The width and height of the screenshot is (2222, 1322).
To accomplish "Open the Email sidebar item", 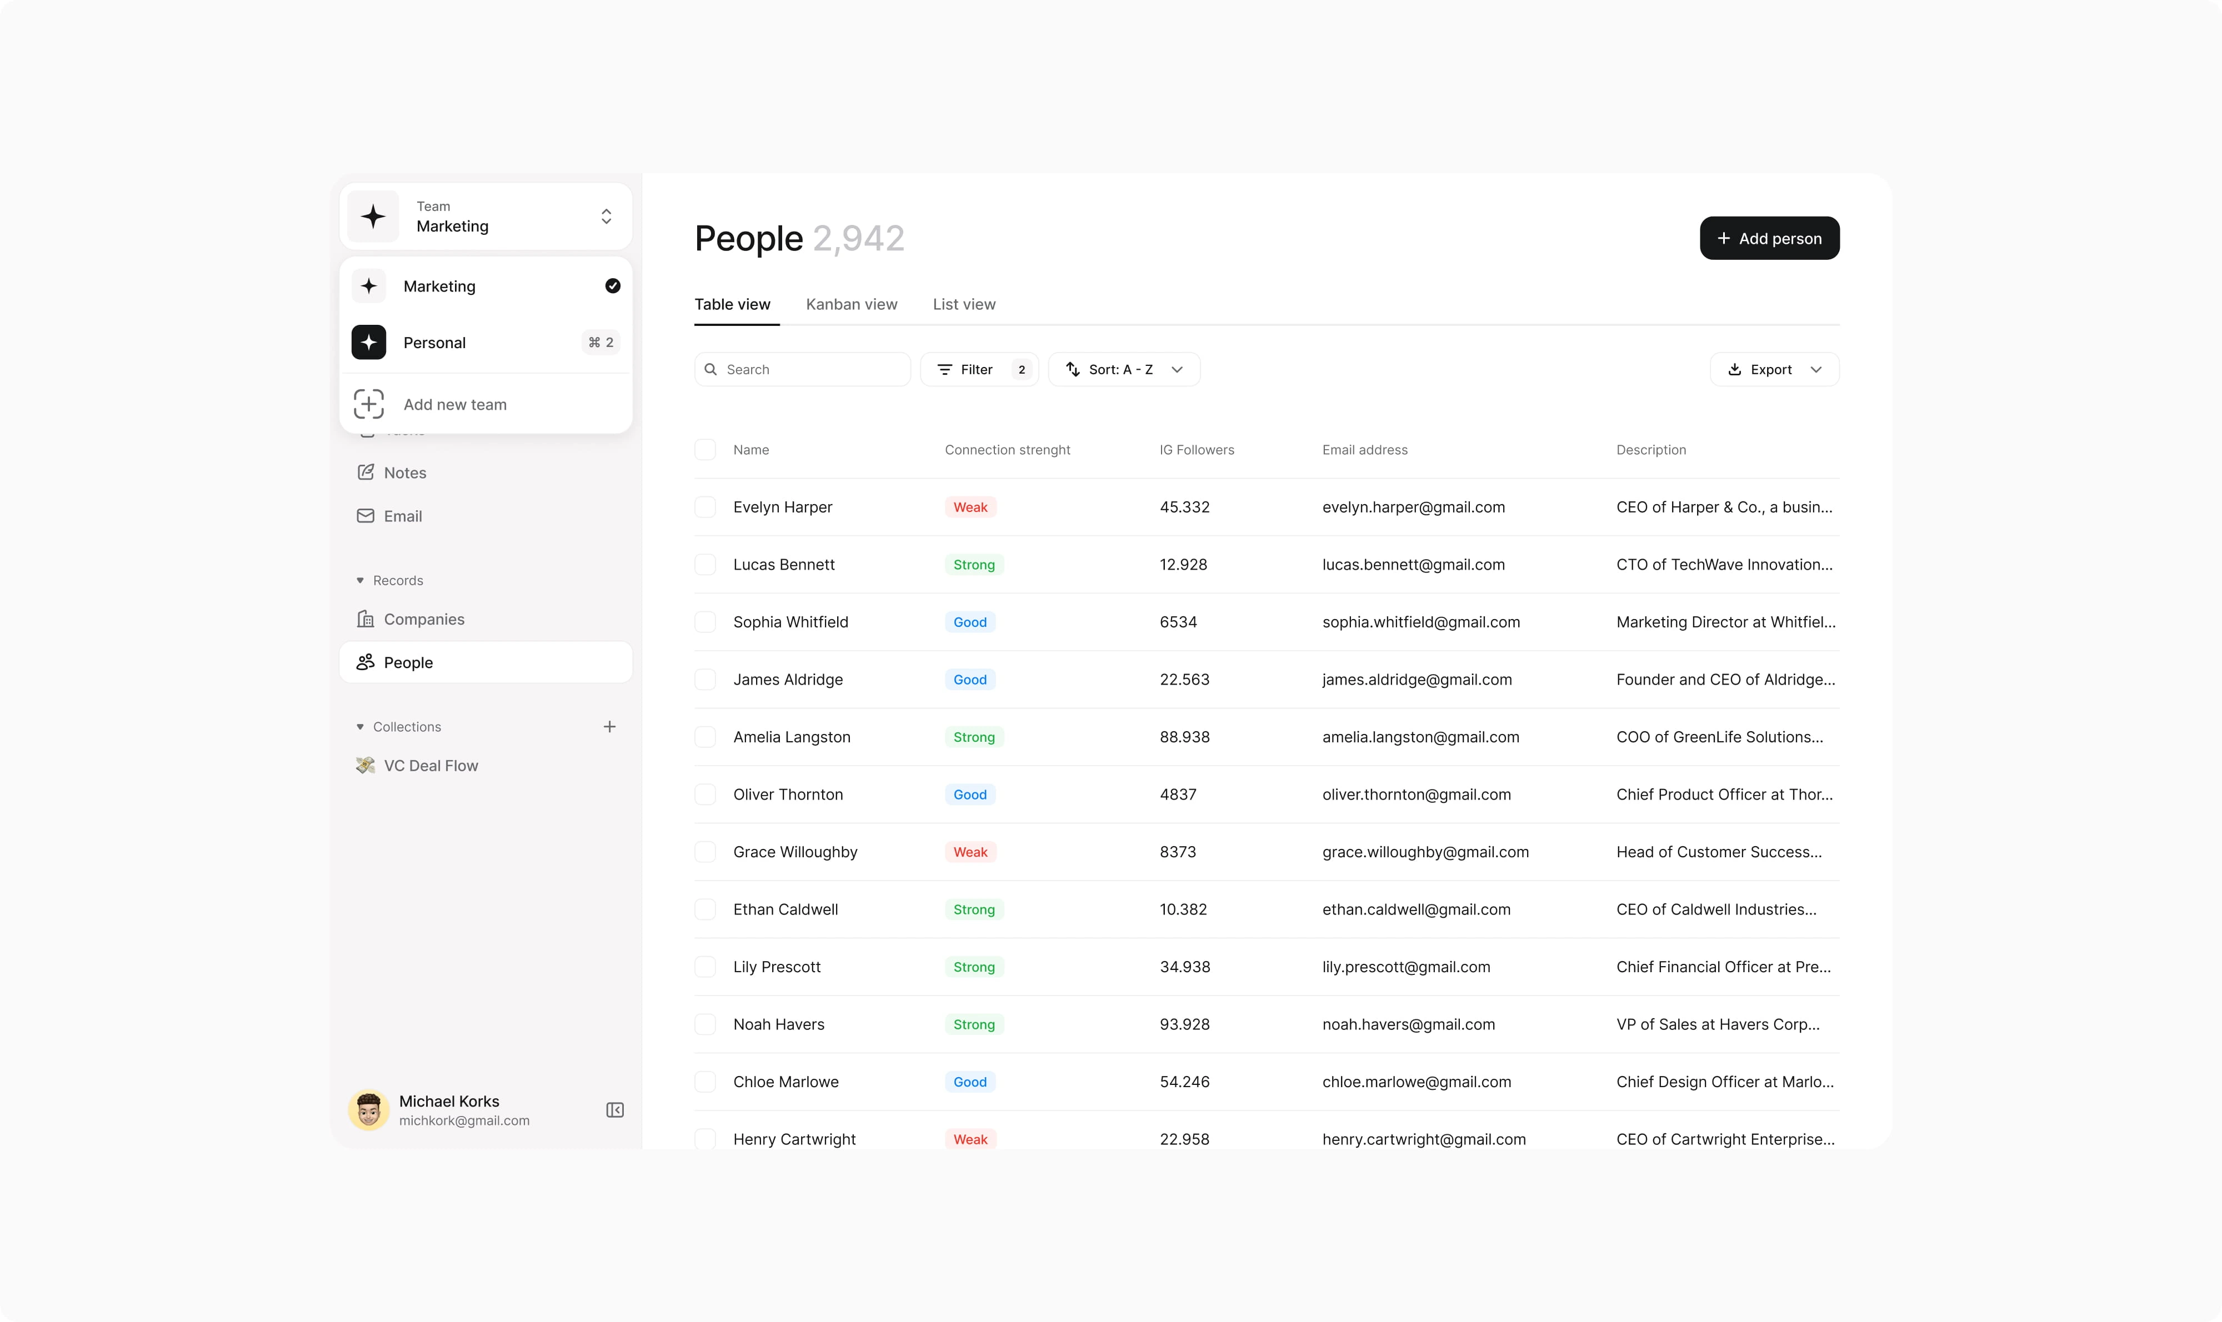I will (x=402, y=516).
